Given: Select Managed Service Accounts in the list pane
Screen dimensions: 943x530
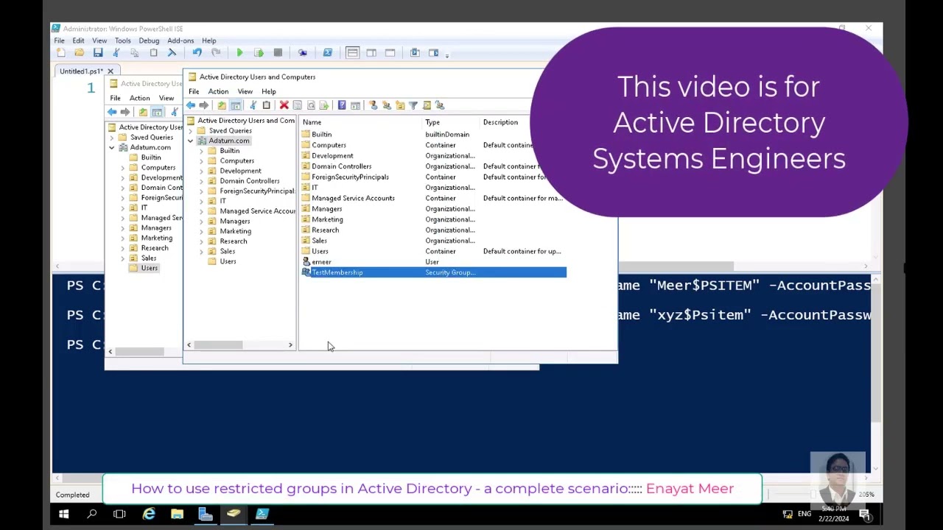Looking at the screenshot, I should (353, 198).
